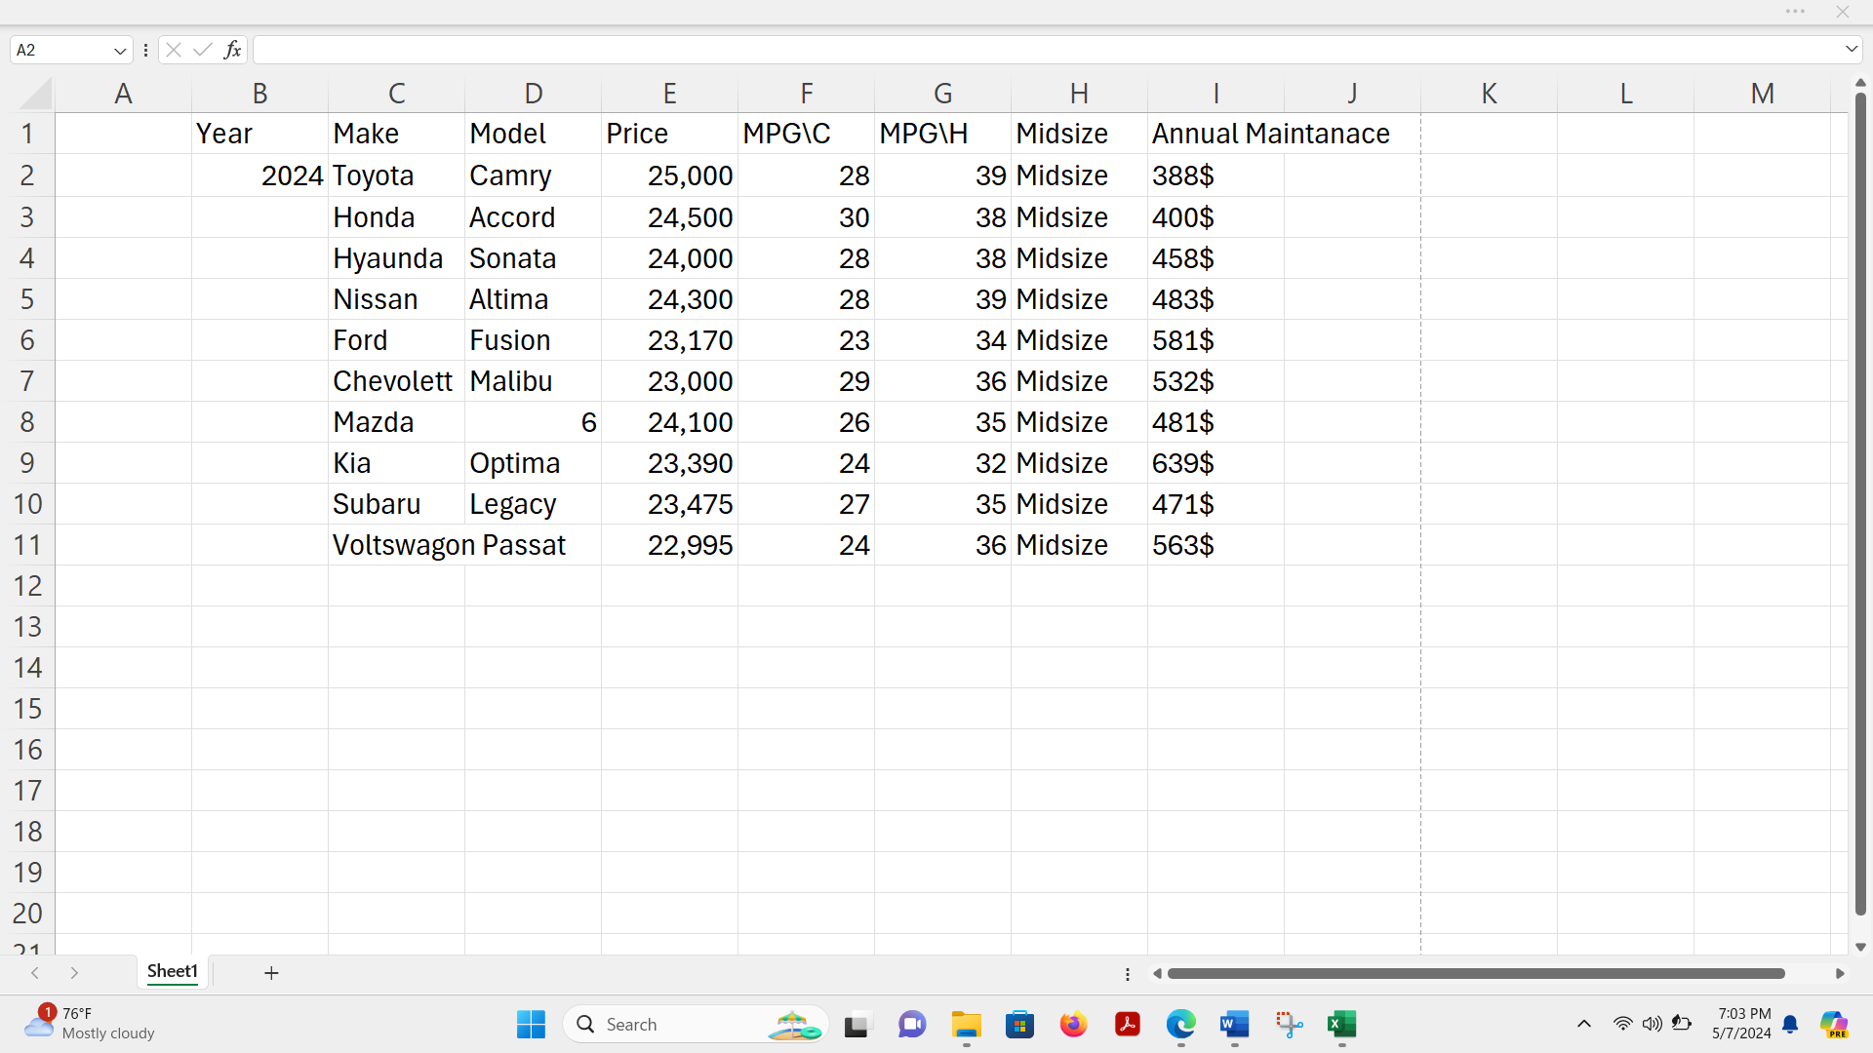Open Teams chat taskbar icon
Screen dimensions: 1873x1053
[x=912, y=1025]
